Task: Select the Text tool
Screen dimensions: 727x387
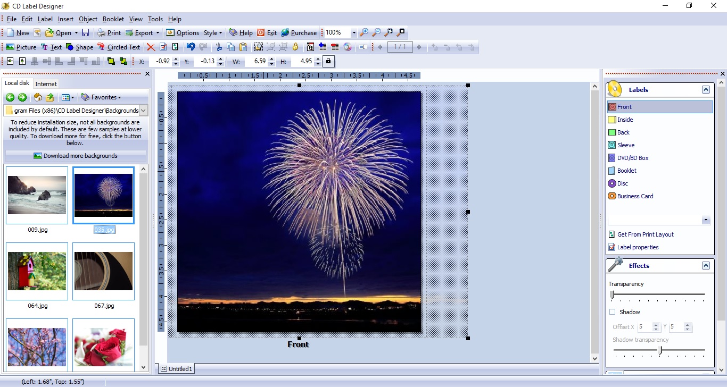Action: pos(52,47)
